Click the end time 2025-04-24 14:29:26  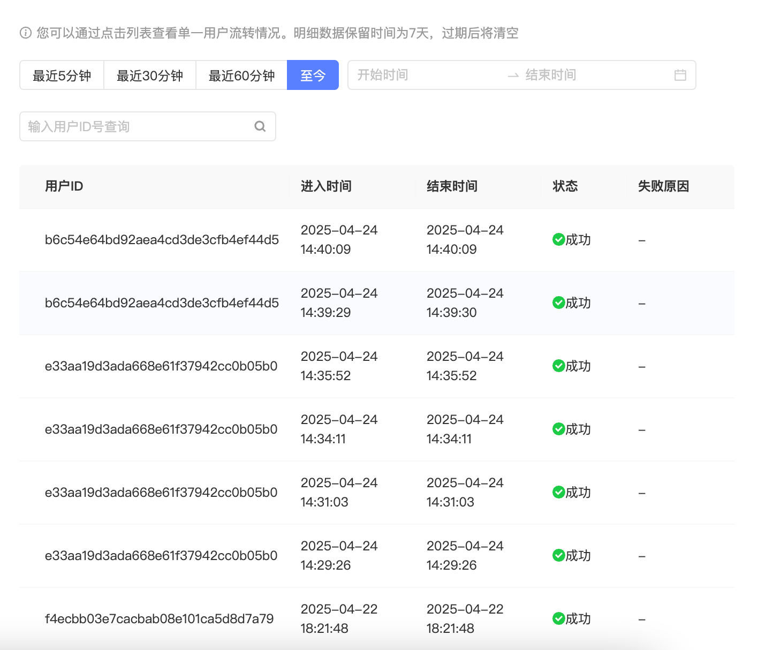coord(465,556)
